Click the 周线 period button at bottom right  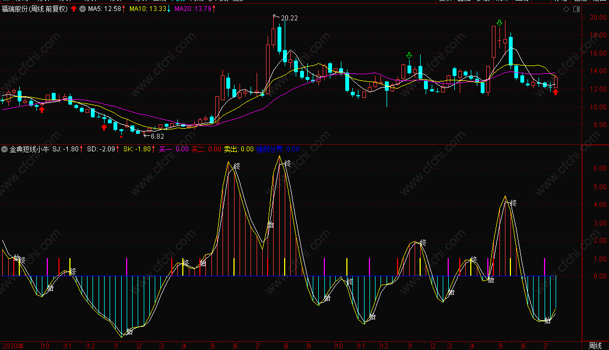595,346
